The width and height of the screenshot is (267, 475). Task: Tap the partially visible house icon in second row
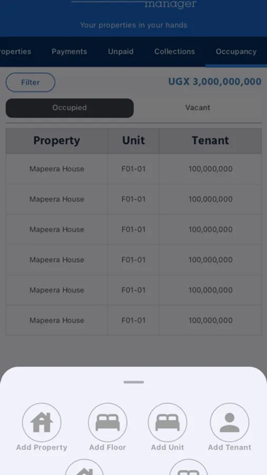(x=84, y=467)
